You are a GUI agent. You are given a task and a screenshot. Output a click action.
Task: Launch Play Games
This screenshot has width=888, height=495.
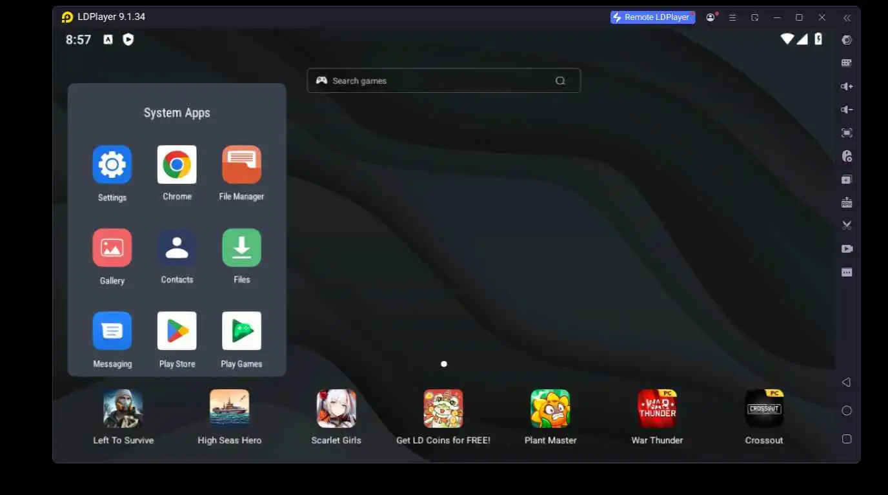tap(241, 331)
